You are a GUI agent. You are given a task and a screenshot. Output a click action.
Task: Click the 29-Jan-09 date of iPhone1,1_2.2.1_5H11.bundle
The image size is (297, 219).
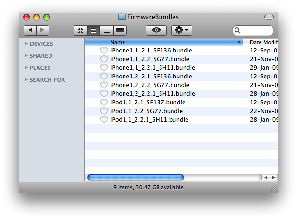[264, 67]
